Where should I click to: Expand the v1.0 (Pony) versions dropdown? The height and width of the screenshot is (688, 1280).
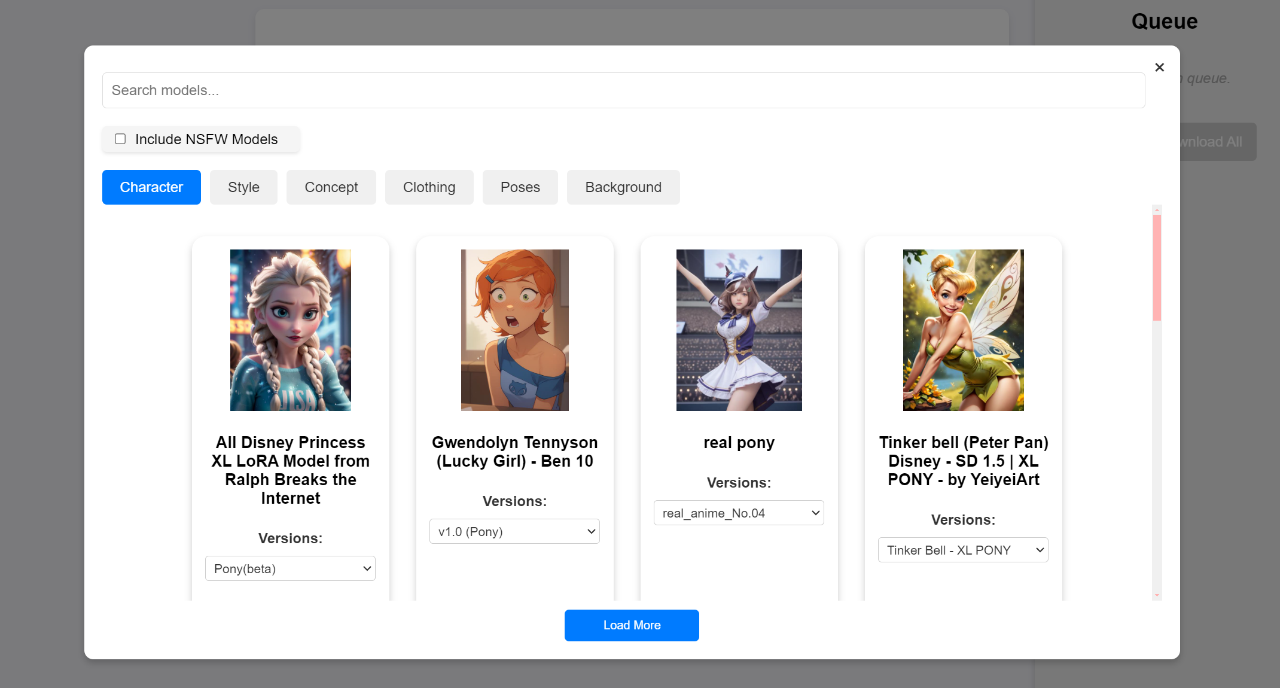514,531
